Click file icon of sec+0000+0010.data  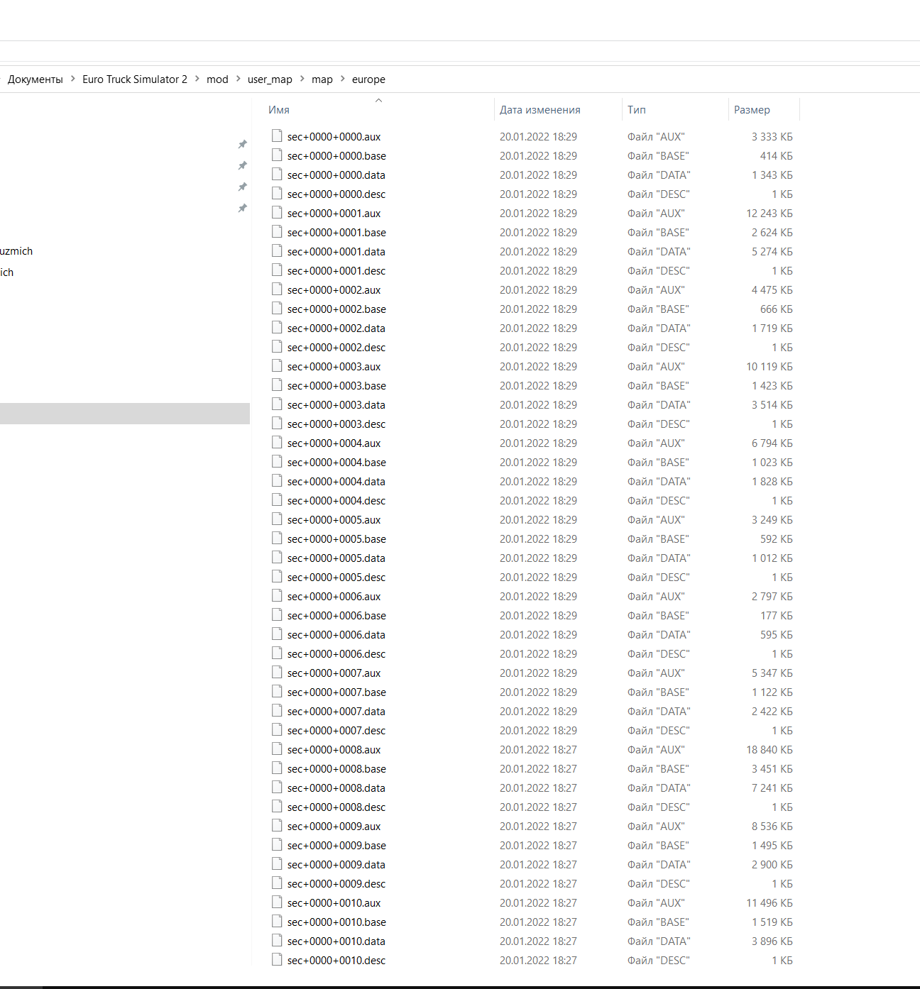[277, 940]
